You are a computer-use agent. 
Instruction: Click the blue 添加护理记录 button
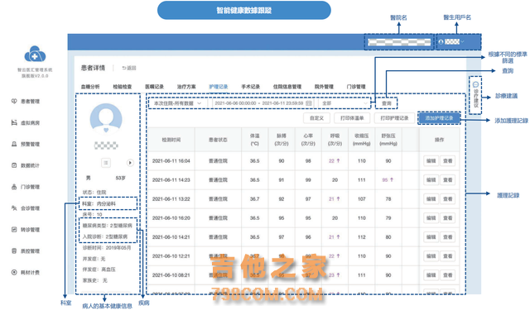(x=439, y=118)
